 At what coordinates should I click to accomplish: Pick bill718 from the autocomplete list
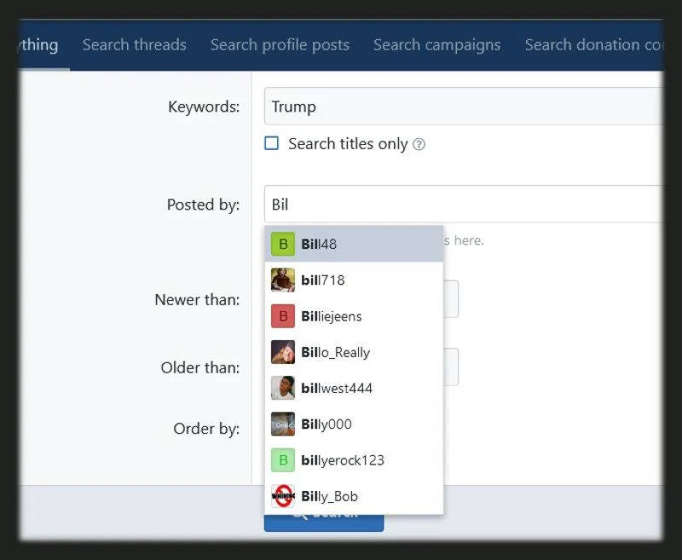354,280
